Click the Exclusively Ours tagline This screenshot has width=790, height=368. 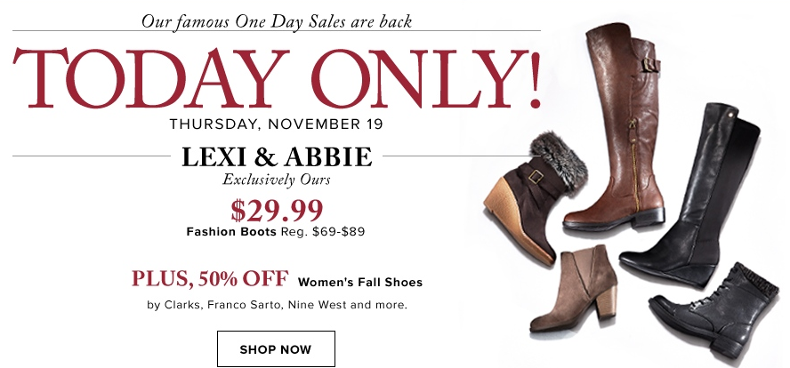click(276, 181)
